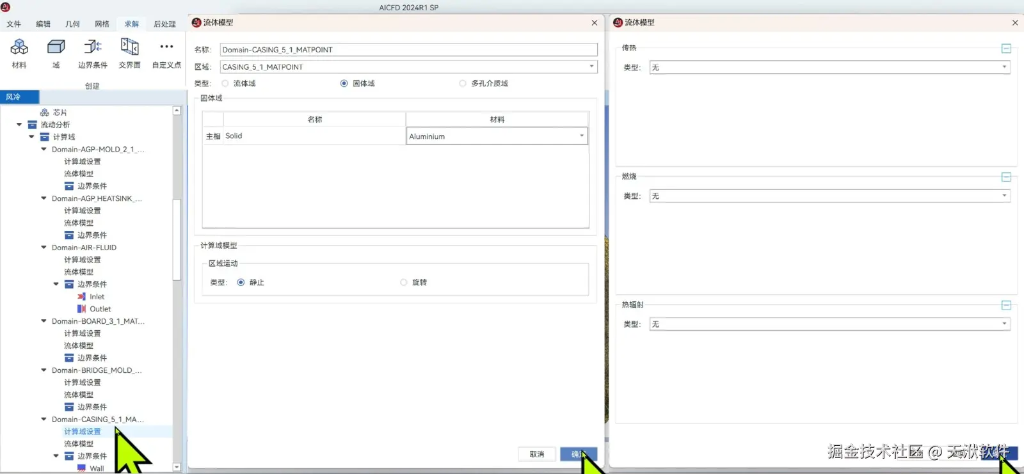Viewport: 1024px width, 474px height.
Task: Switch to the 几何 tab
Action: point(72,24)
